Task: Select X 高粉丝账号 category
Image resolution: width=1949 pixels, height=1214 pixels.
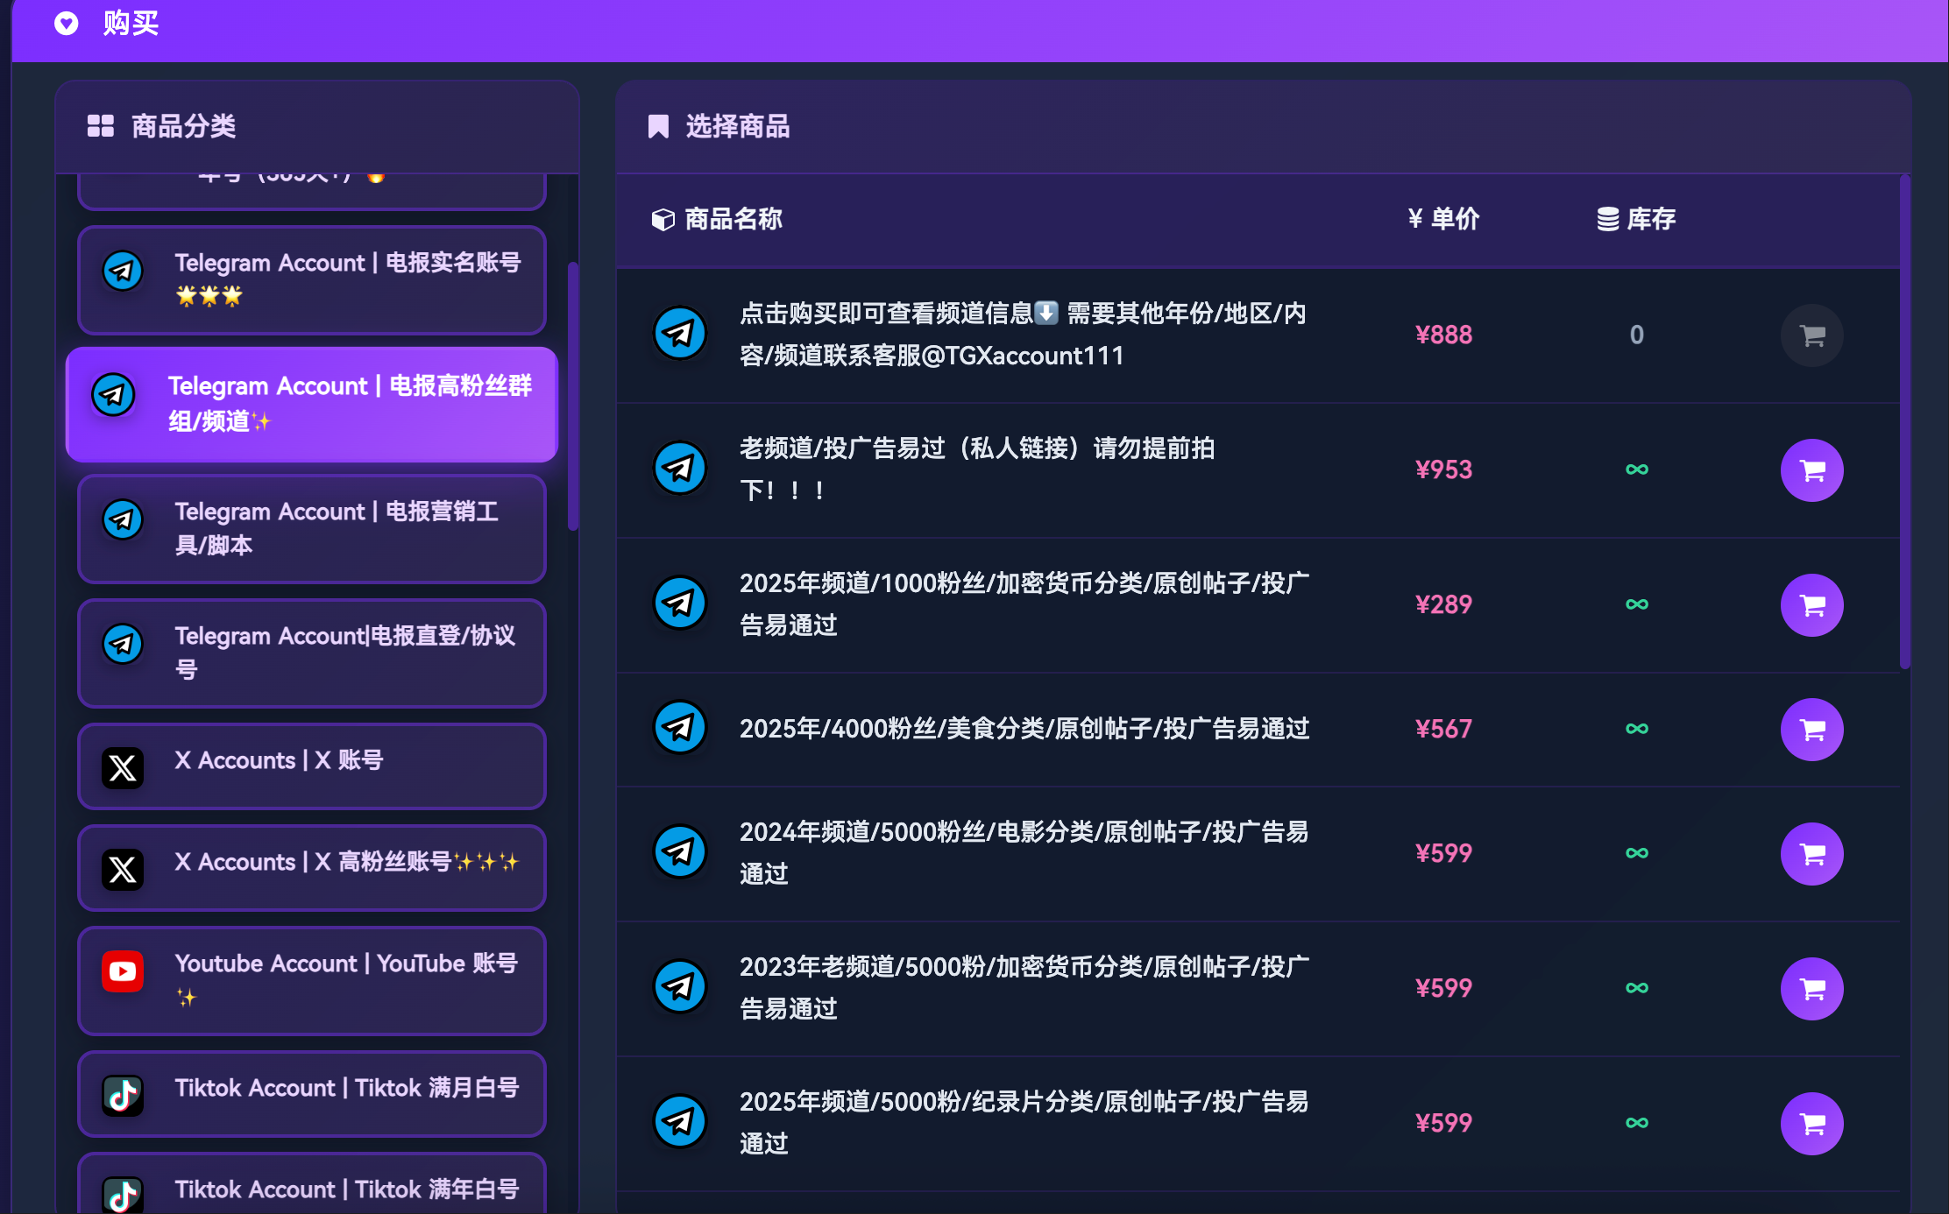Action: point(312,868)
